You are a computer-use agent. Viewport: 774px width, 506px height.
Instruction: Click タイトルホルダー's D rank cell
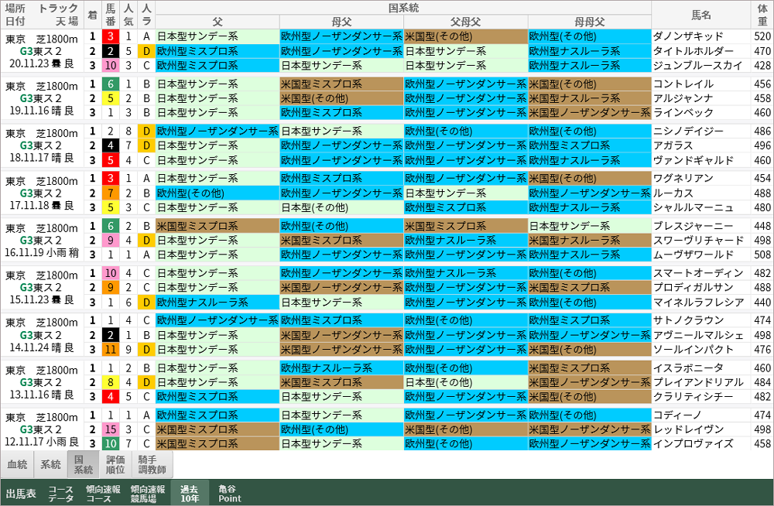pos(146,51)
